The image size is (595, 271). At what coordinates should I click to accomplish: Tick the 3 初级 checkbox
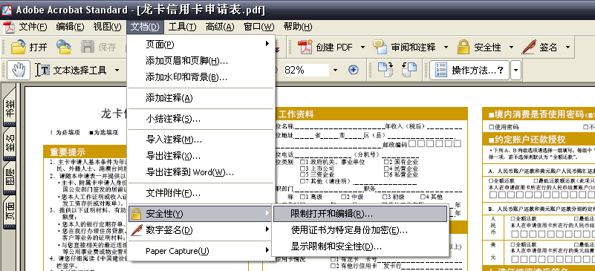(x=384, y=196)
